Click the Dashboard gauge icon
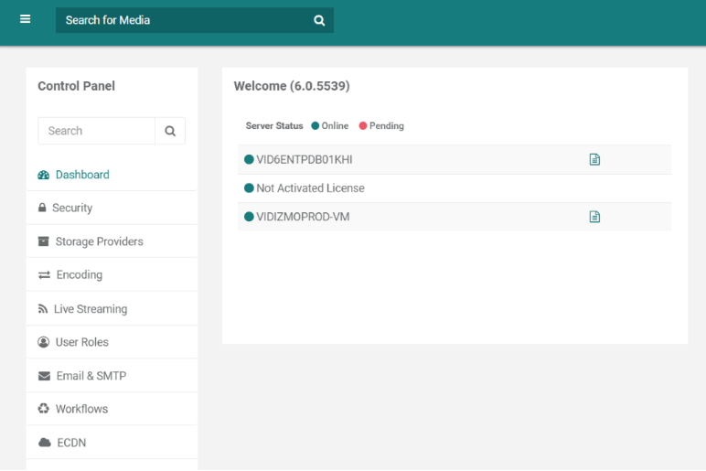 pyautogui.click(x=43, y=175)
